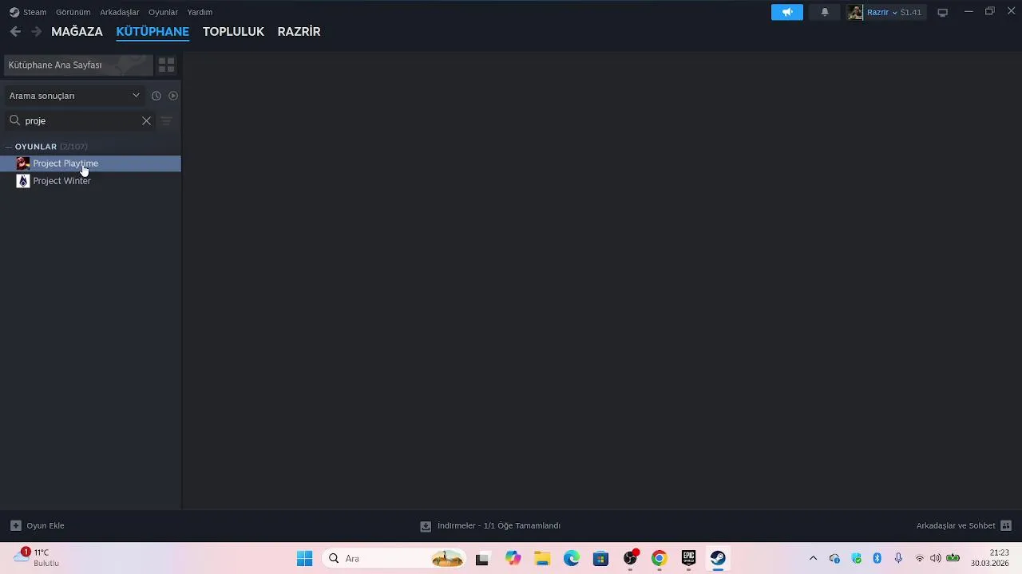
Task: Collapse the OYUNLAR category
Action: coord(9,147)
